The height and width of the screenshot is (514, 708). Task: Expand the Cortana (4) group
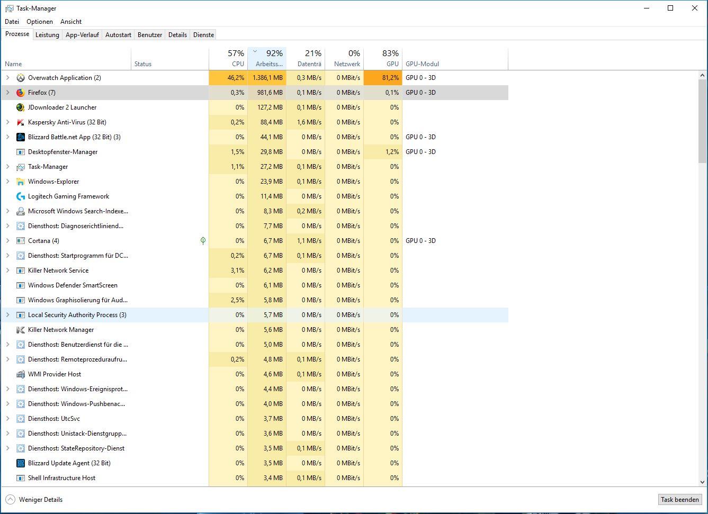(x=7, y=241)
